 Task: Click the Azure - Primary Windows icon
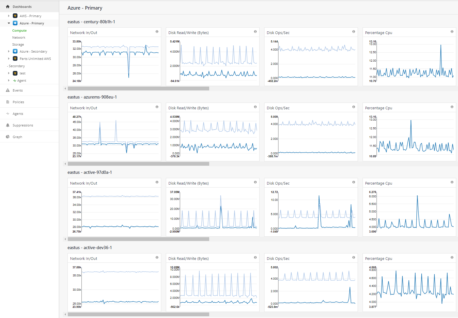pyautogui.click(x=15, y=23)
